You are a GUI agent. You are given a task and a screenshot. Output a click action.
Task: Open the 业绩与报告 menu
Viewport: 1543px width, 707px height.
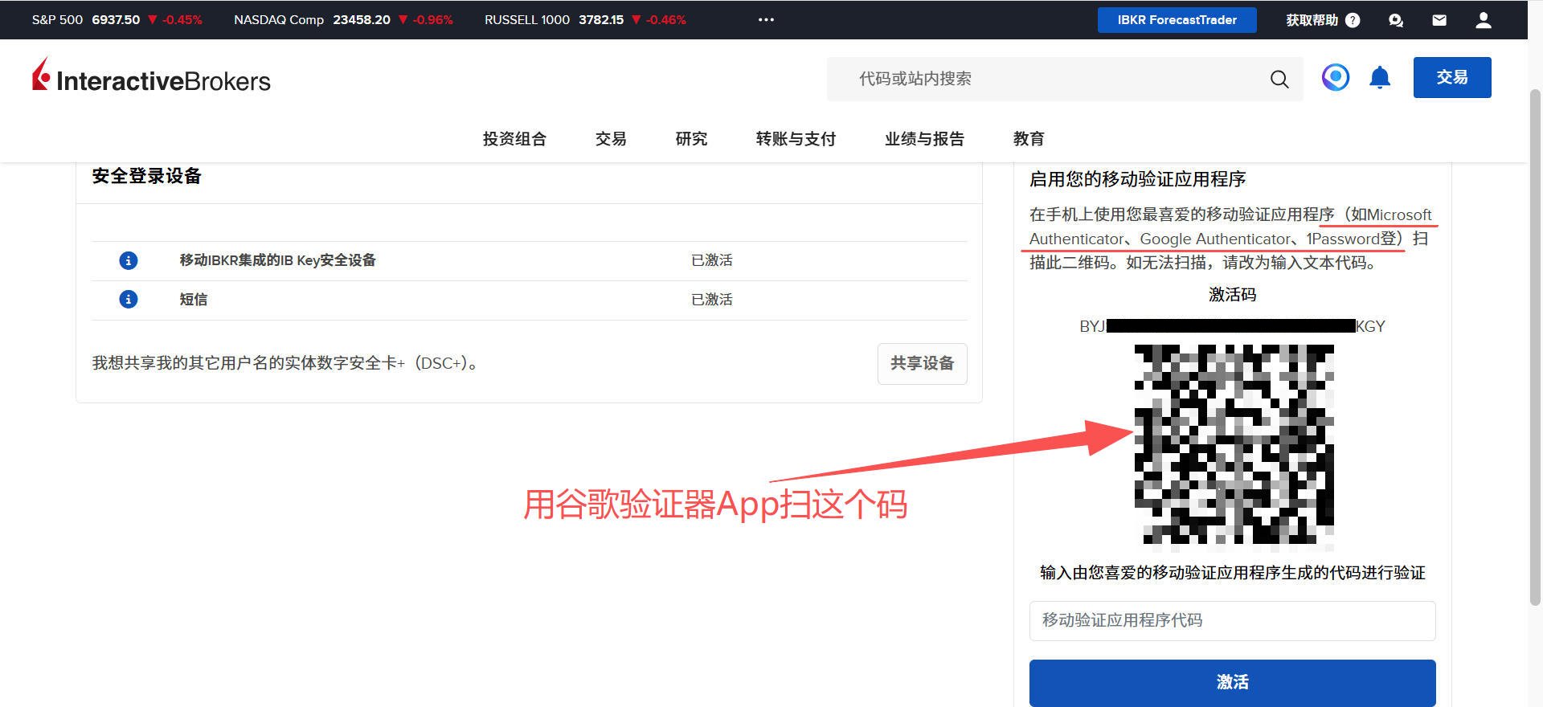(924, 139)
